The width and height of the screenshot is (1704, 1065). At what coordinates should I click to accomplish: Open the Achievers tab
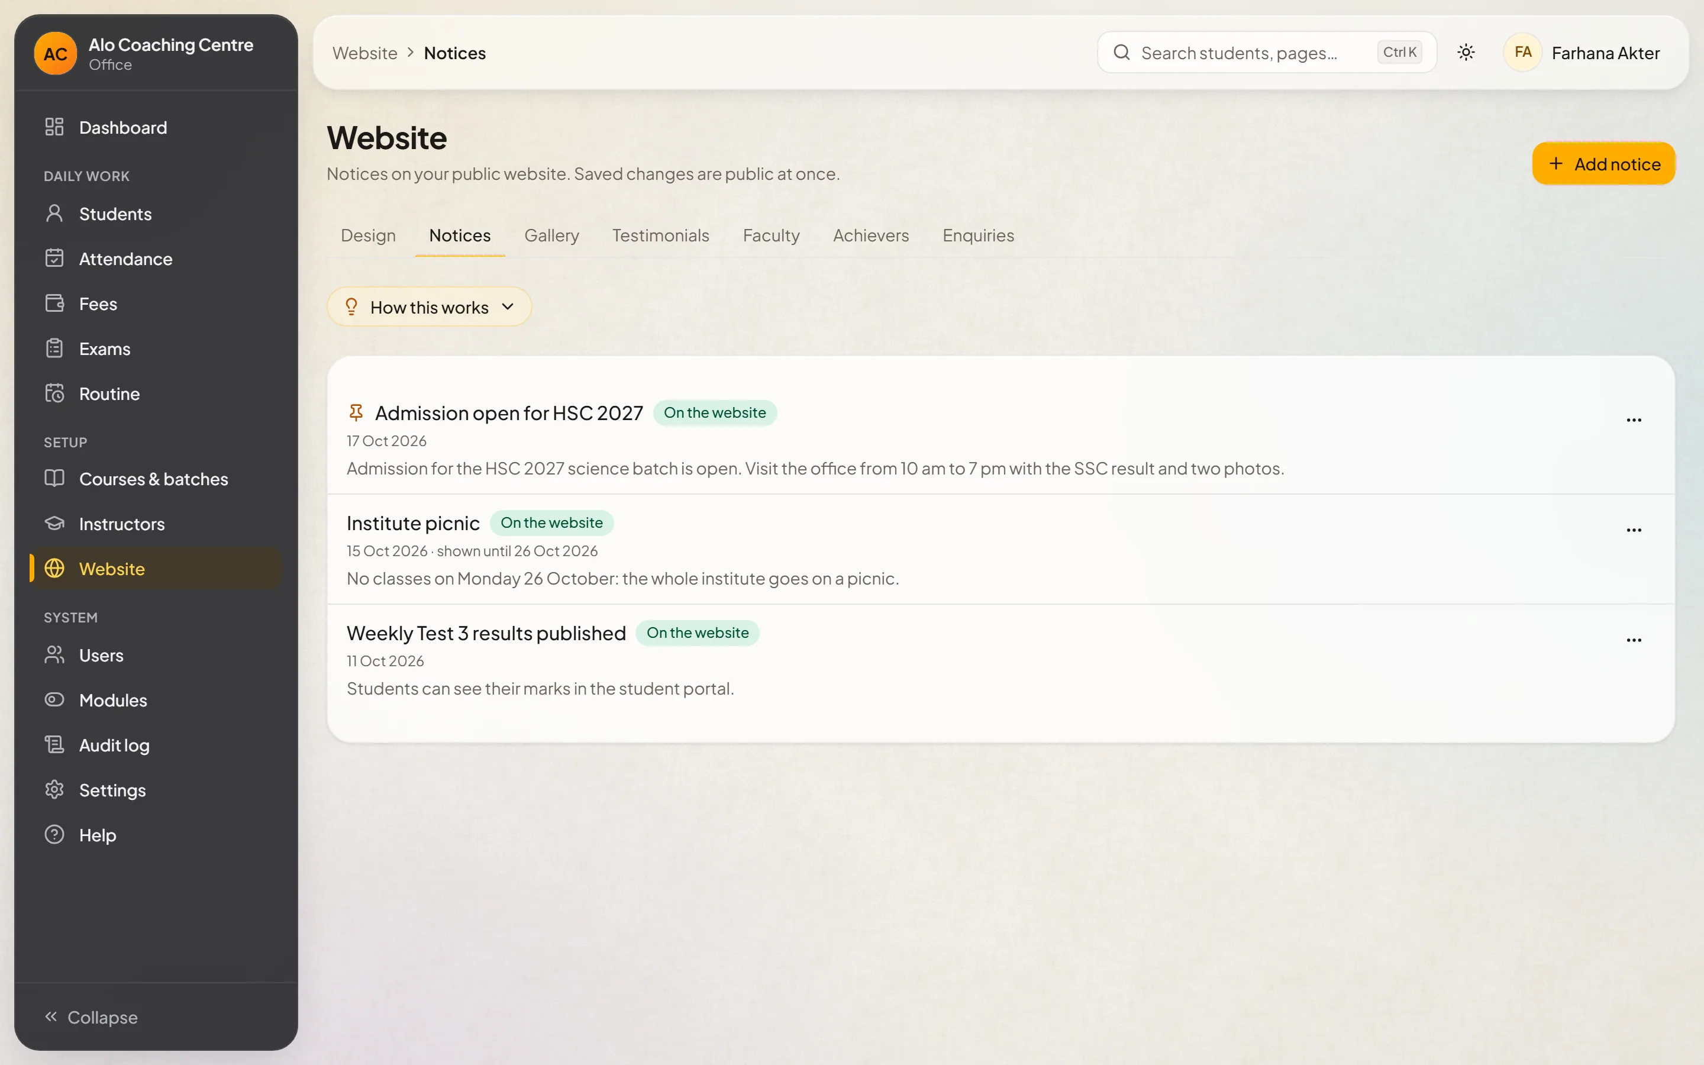point(871,235)
